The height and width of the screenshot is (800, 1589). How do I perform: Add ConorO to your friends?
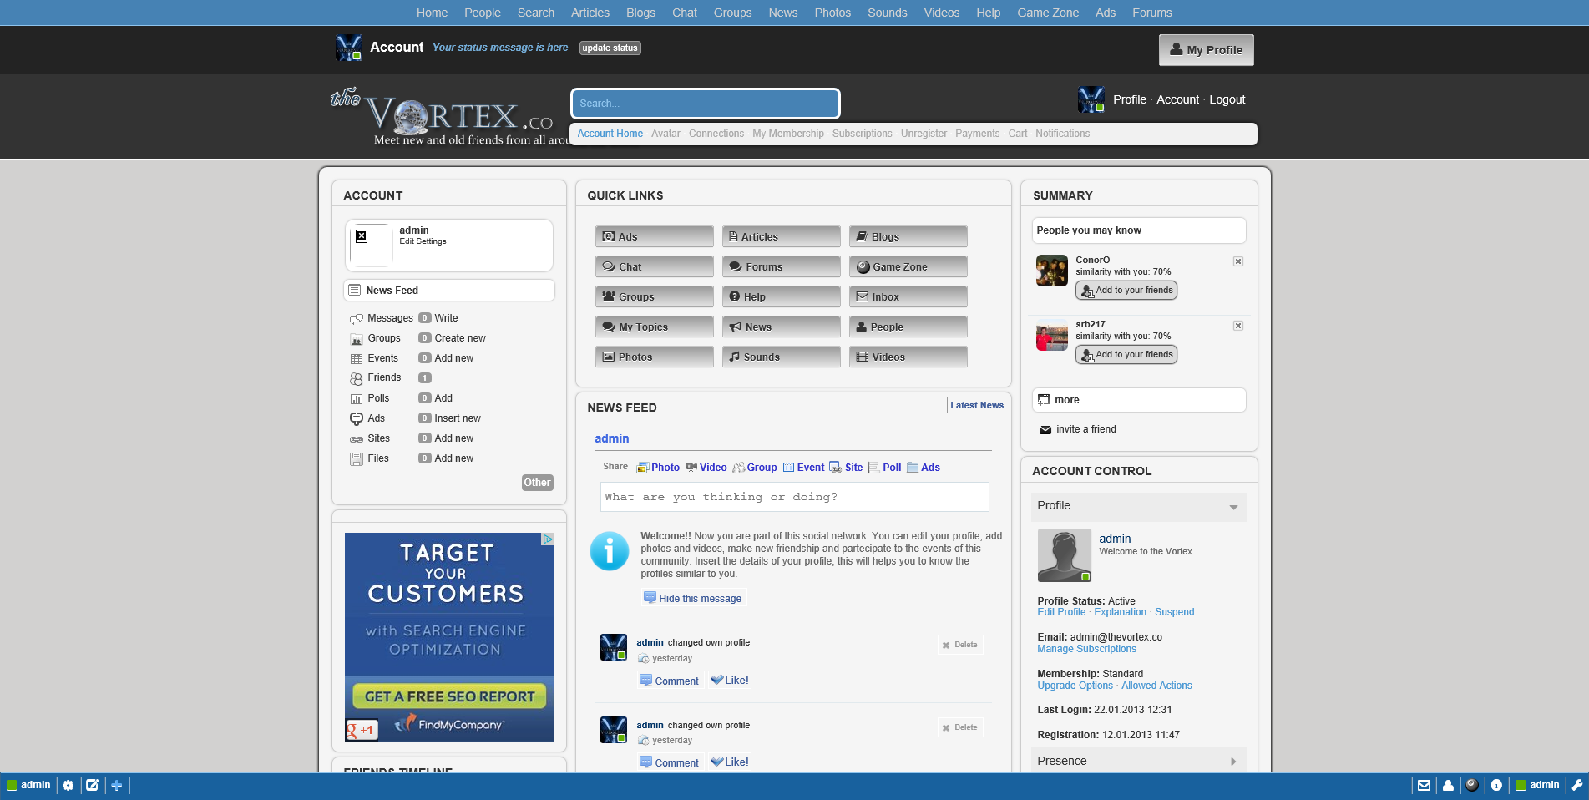coord(1126,291)
